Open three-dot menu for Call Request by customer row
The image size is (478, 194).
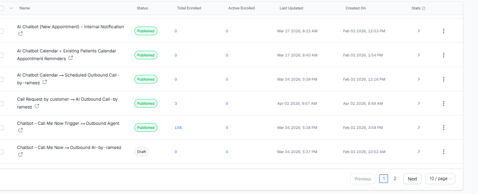click(x=443, y=103)
